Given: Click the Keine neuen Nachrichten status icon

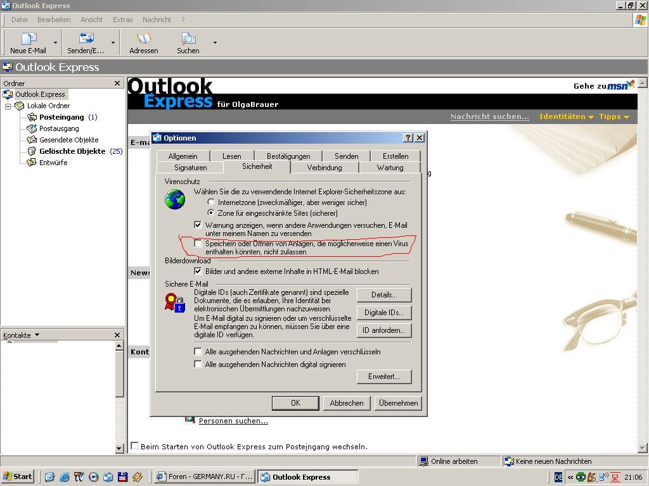Looking at the screenshot, I should (509, 461).
